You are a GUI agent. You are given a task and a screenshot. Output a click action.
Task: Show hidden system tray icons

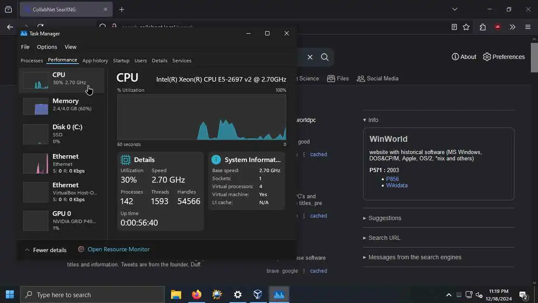coord(448,295)
